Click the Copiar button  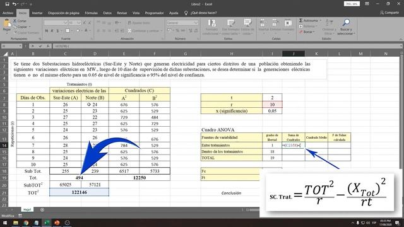click(21, 26)
